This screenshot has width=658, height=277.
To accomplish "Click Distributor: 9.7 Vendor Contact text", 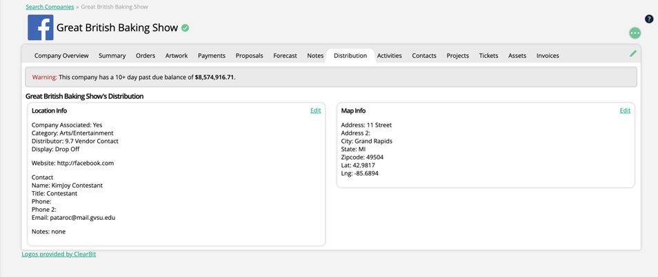I will [x=75, y=142].
